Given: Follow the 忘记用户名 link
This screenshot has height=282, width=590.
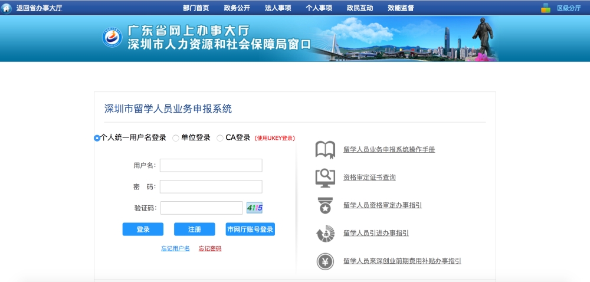Looking at the screenshot, I should click(175, 248).
